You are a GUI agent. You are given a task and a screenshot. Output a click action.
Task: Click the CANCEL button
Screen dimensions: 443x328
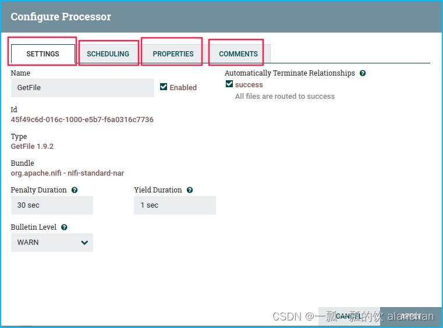coord(349,316)
